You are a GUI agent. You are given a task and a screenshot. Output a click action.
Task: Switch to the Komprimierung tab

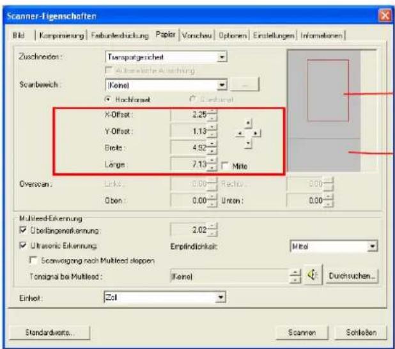61,36
